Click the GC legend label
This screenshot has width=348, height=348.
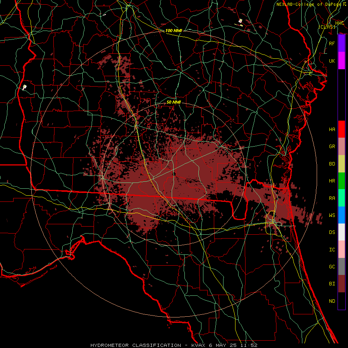pos(332,266)
